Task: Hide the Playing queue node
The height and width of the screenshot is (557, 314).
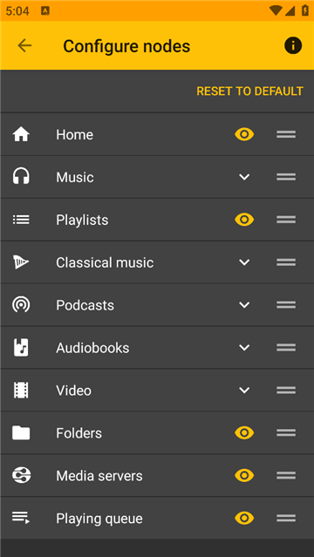Action: tap(244, 518)
